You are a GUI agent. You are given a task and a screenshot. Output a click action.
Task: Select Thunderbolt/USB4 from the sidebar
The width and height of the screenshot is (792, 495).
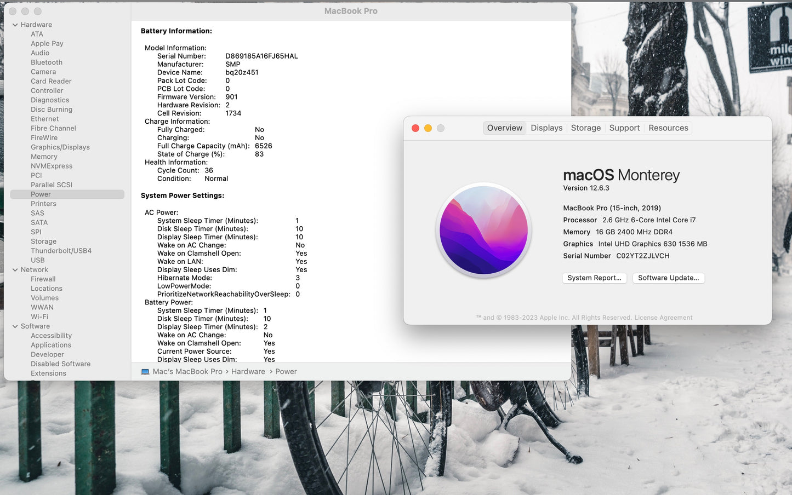tap(61, 251)
